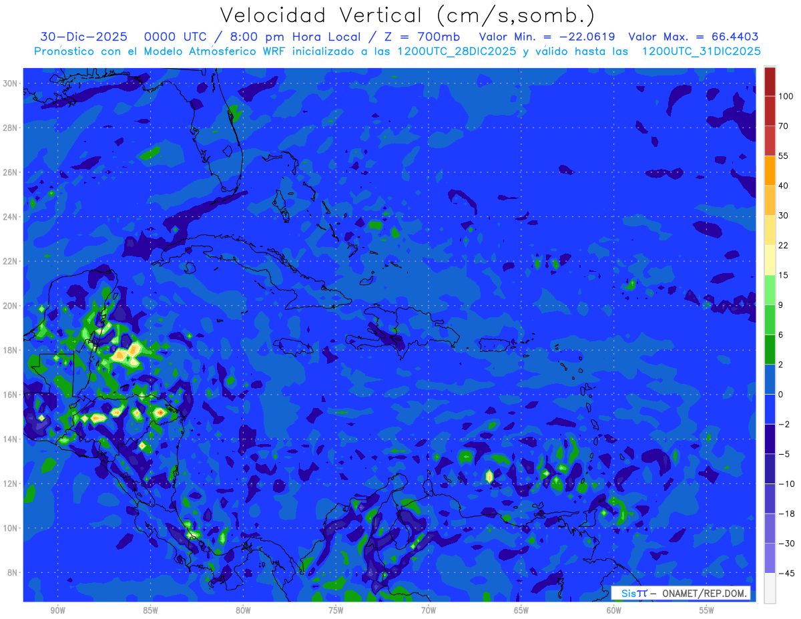Viewport: 801px width, 619px height.
Task: Click the 65W longitude label
Action: pyautogui.click(x=521, y=610)
